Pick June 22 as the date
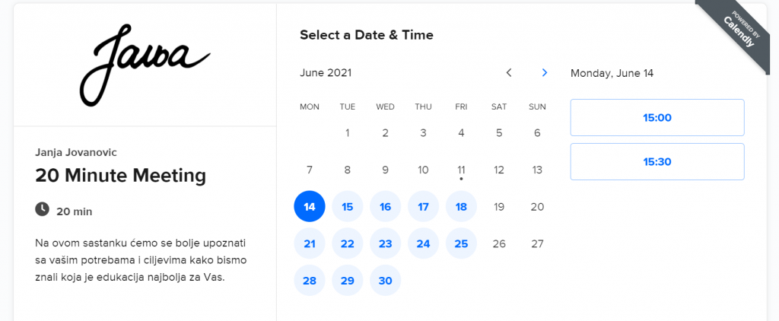 [347, 244]
